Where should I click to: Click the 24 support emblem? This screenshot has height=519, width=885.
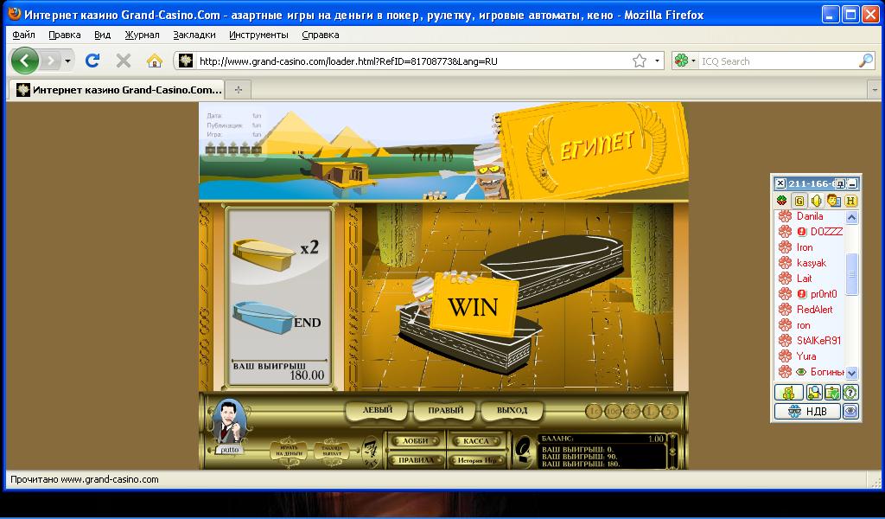point(370,452)
